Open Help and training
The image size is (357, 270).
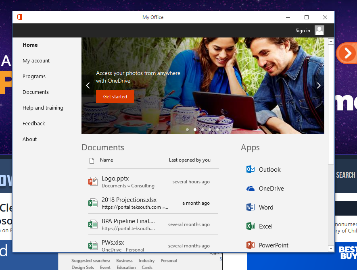pyautogui.click(x=43, y=108)
